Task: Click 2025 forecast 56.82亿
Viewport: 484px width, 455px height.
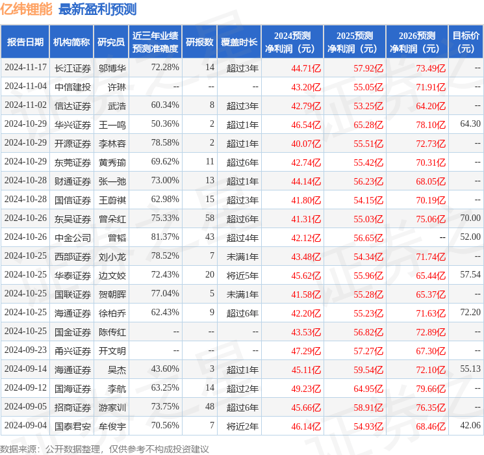Action: (368, 332)
